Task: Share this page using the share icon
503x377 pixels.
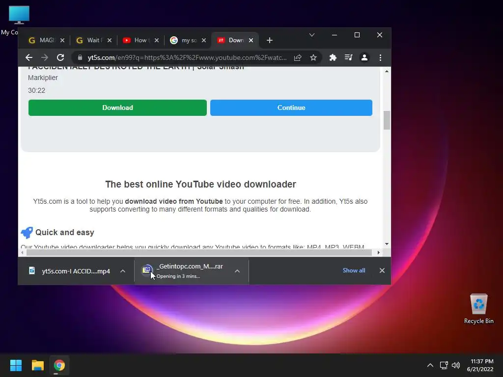Action: coord(298,57)
